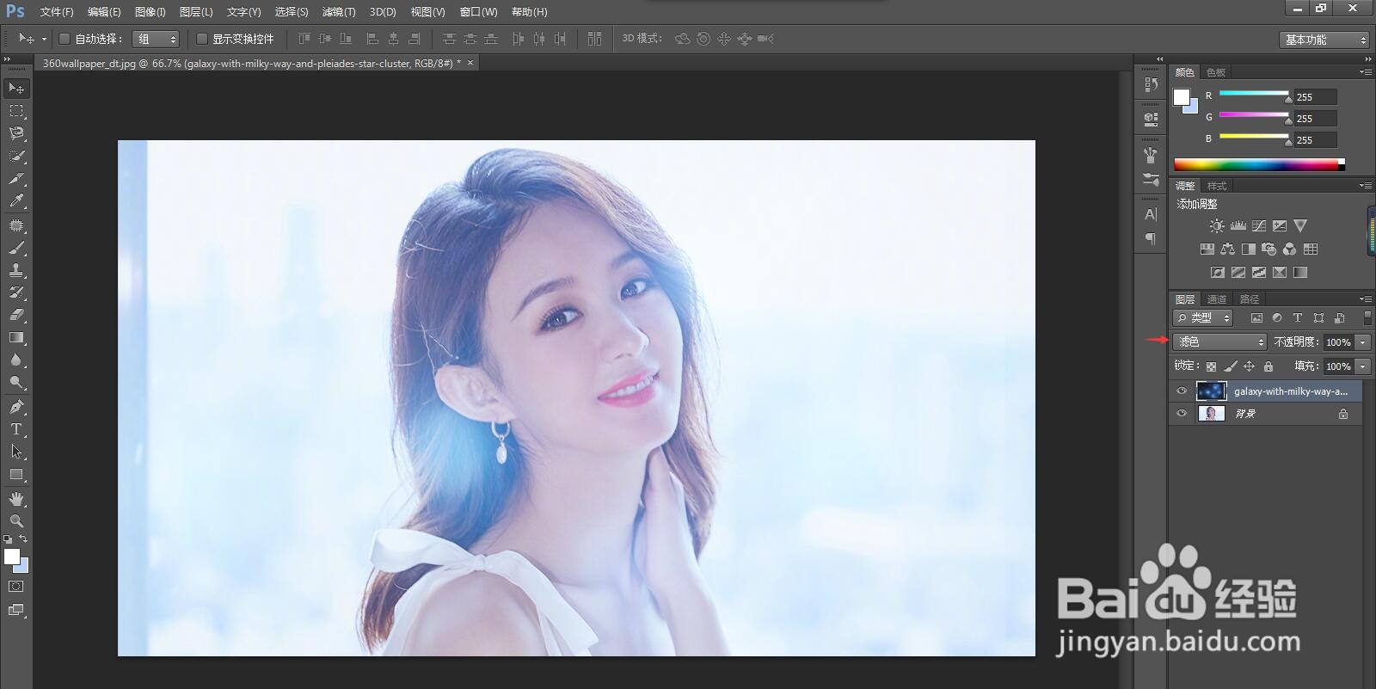Enable the 显示变换控件 checkbox
Screen dimensions: 1376x689
tap(202, 39)
